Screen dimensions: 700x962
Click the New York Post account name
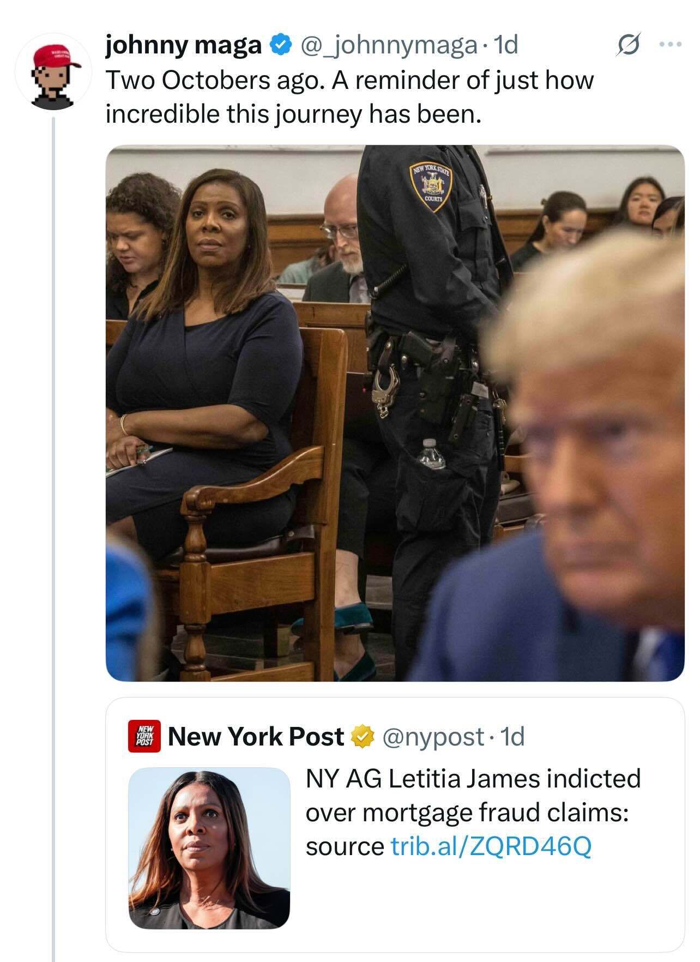pos(256,736)
